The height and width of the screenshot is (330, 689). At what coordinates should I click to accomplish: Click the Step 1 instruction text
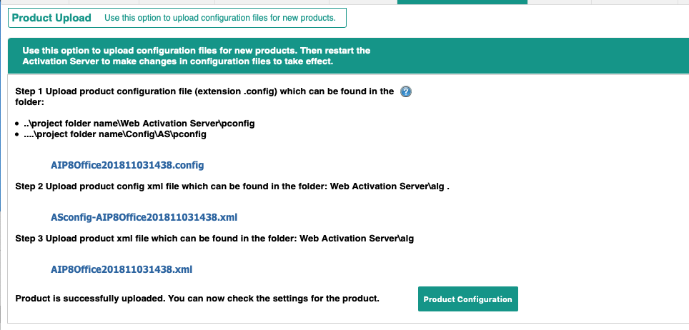(204, 96)
